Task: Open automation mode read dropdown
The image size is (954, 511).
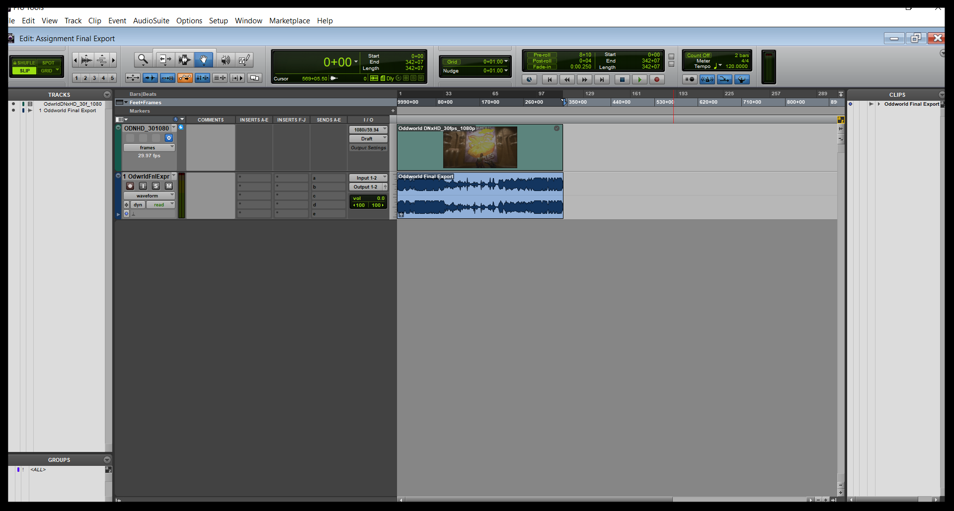Action: pos(160,205)
